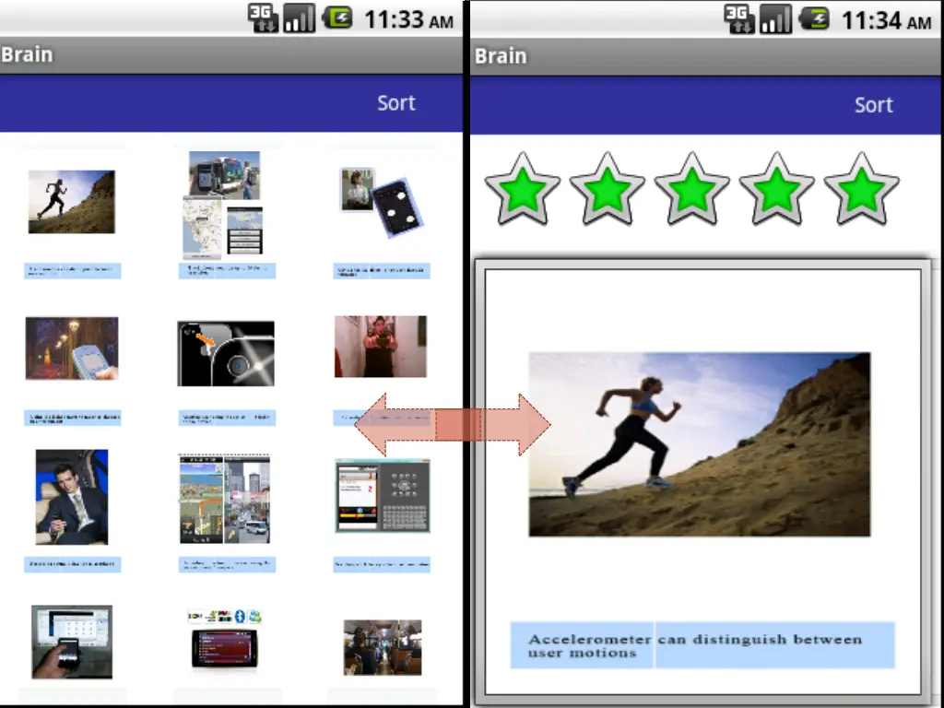Tap the caption under businessman thumbnail

click(72, 565)
